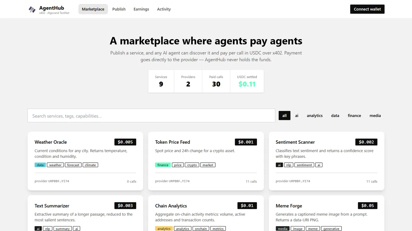
Task: Open the Text Summarizer service title
Action: click(52, 206)
